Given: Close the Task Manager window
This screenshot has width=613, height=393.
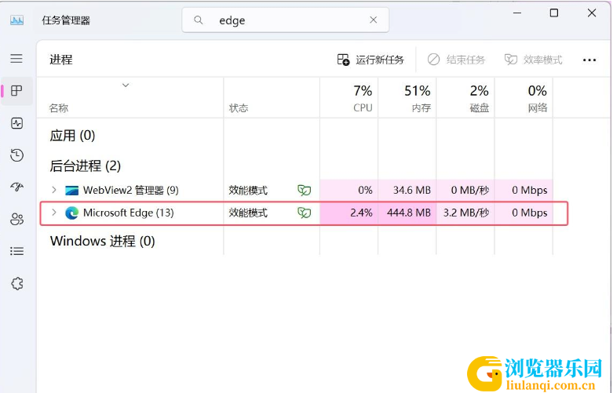Looking at the screenshot, I should 592,13.
